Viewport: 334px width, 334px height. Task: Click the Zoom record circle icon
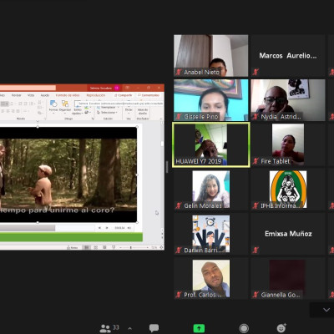(x=244, y=328)
